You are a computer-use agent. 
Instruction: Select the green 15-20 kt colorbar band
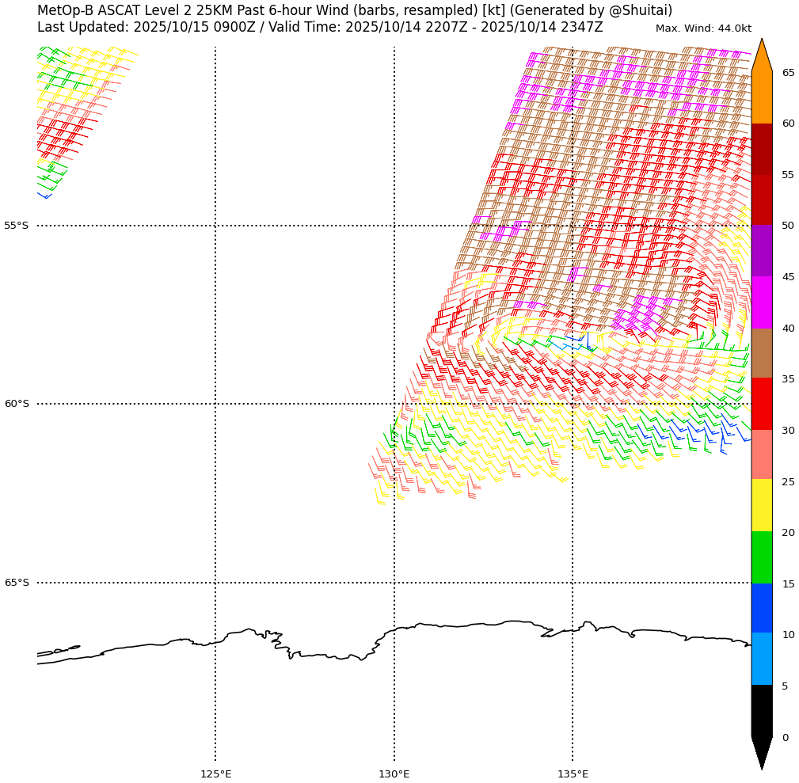761,557
